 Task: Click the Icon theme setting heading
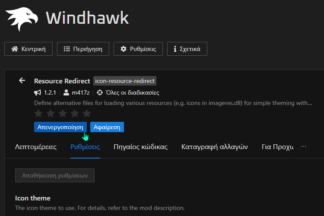(33, 198)
